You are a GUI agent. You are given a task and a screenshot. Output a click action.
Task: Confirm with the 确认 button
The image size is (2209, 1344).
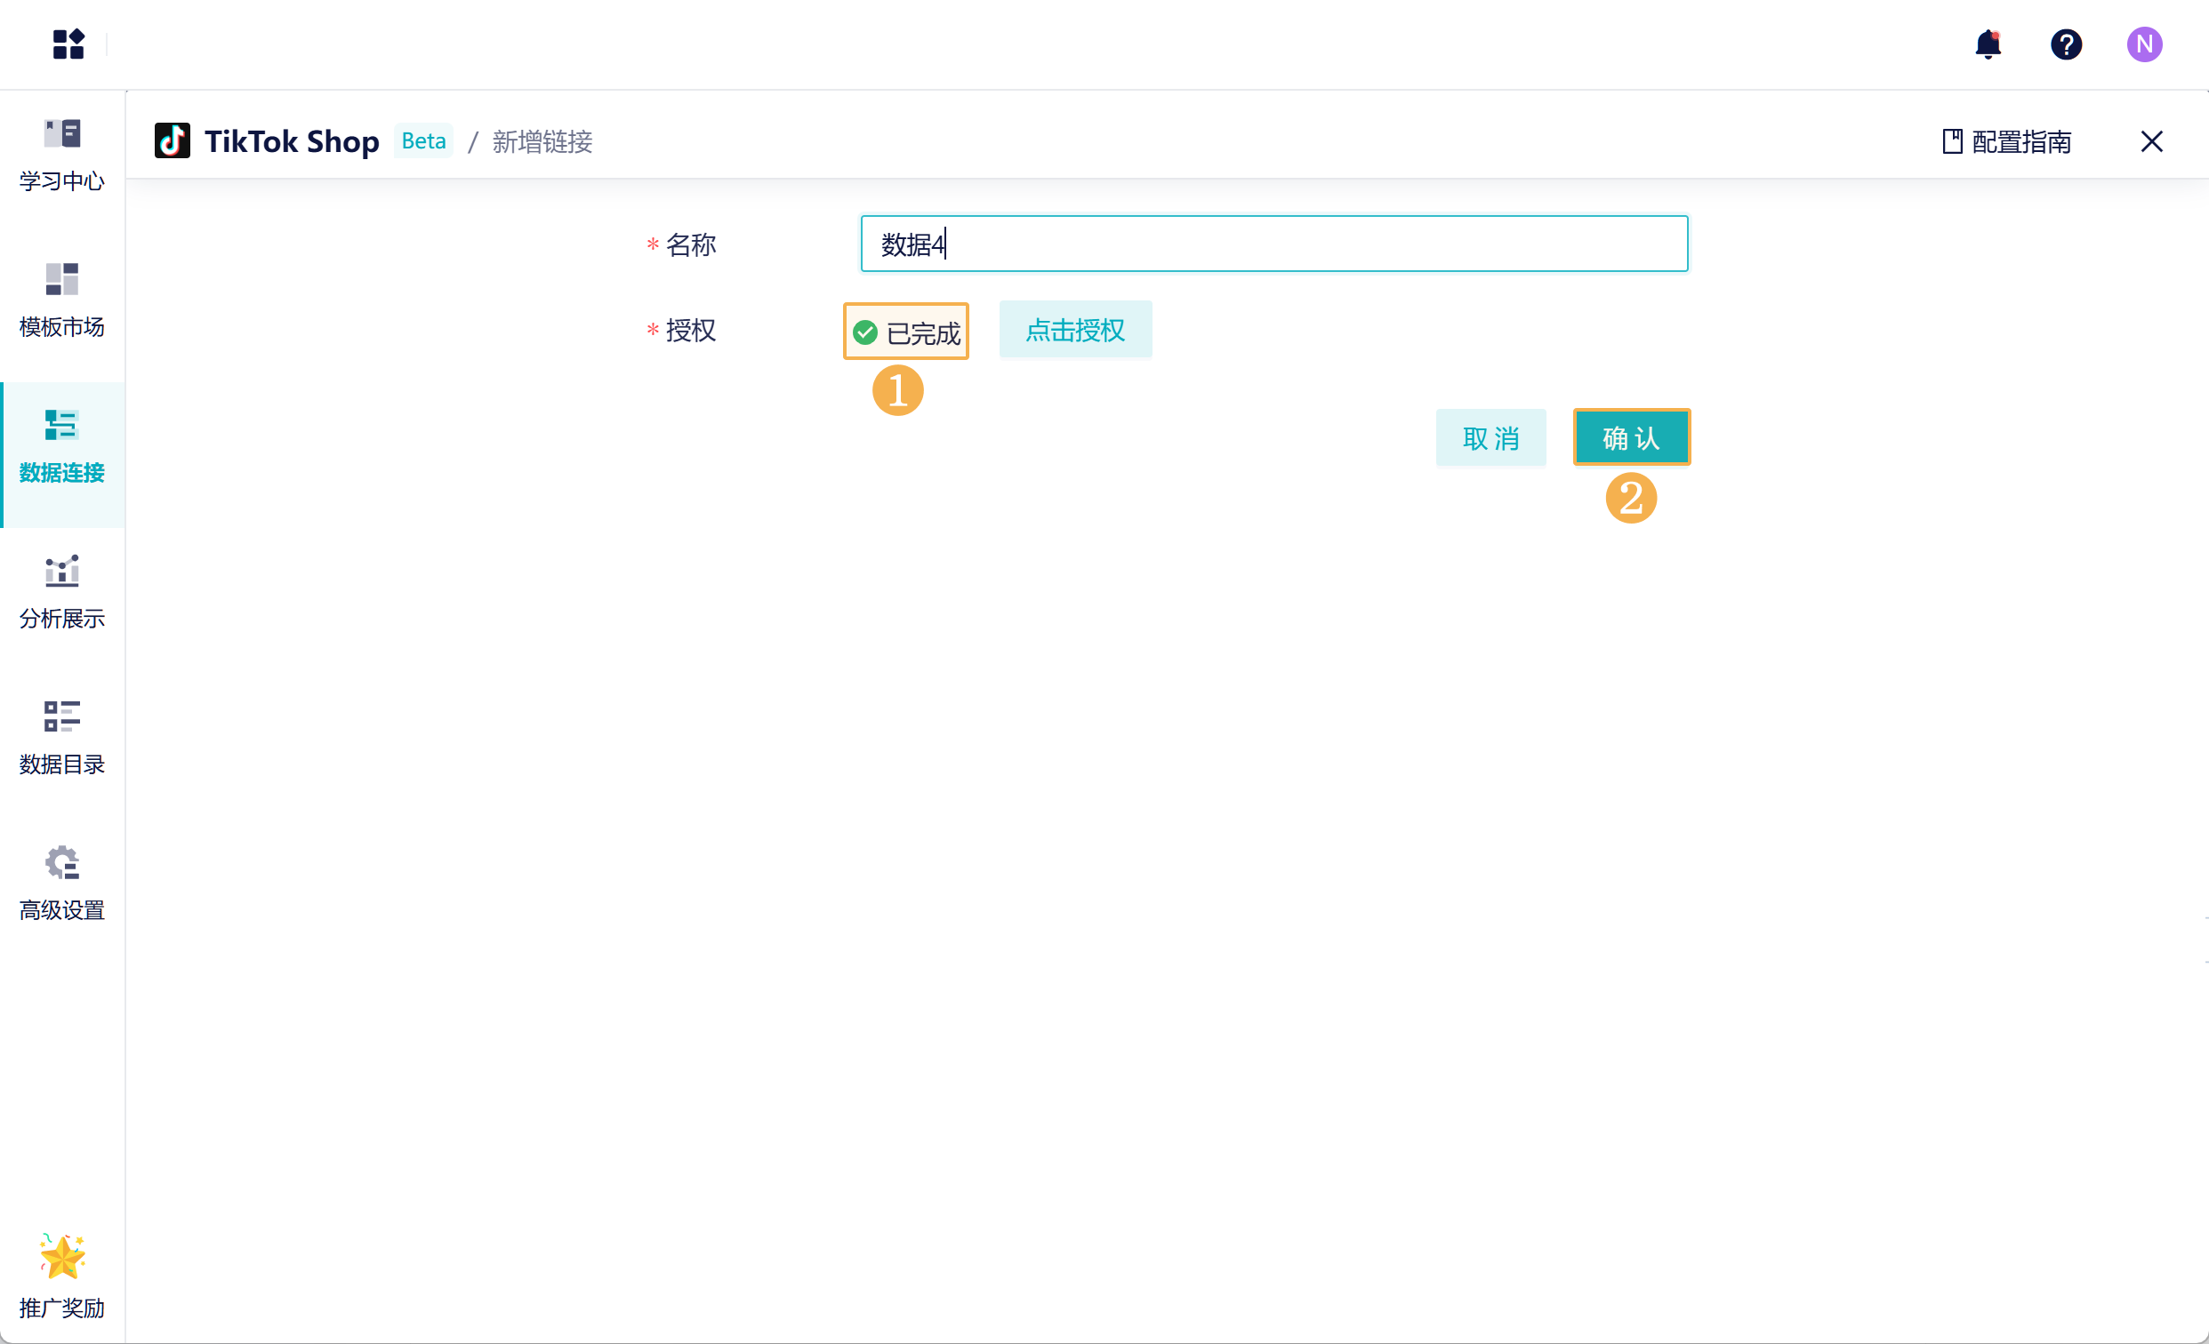click(1631, 438)
